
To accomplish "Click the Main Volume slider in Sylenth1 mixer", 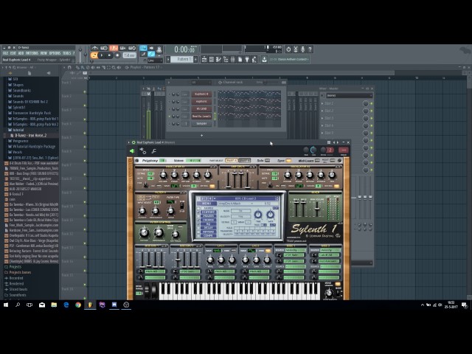I will (x=317, y=209).
